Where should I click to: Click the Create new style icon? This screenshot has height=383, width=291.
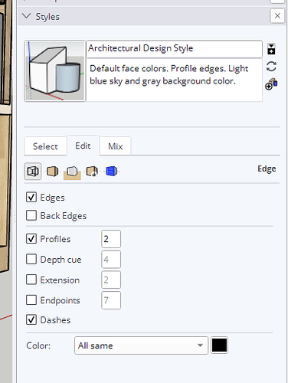[x=271, y=49]
